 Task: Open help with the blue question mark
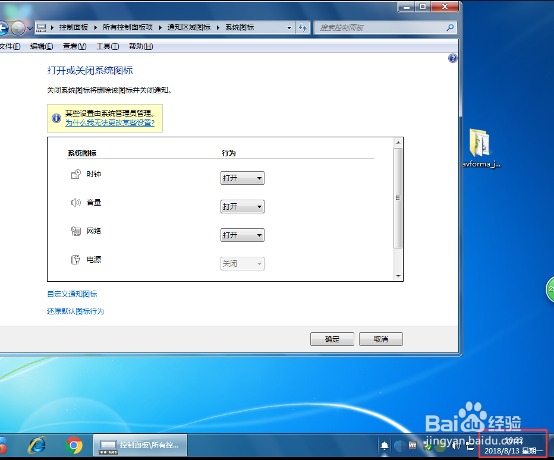tap(452, 58)
